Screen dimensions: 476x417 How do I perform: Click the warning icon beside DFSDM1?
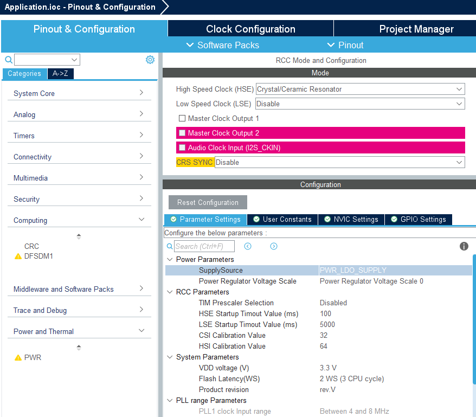tap(18, 256)
